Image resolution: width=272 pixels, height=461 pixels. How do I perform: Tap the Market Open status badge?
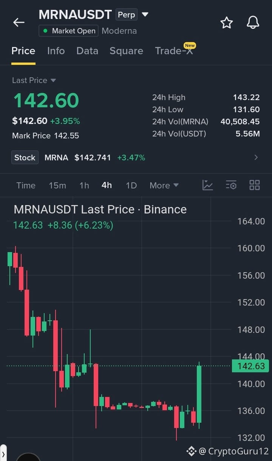point(68,31)
